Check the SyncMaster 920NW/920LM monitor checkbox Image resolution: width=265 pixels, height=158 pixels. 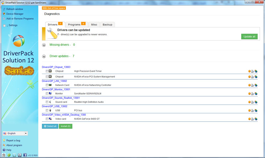coord(47,94)
